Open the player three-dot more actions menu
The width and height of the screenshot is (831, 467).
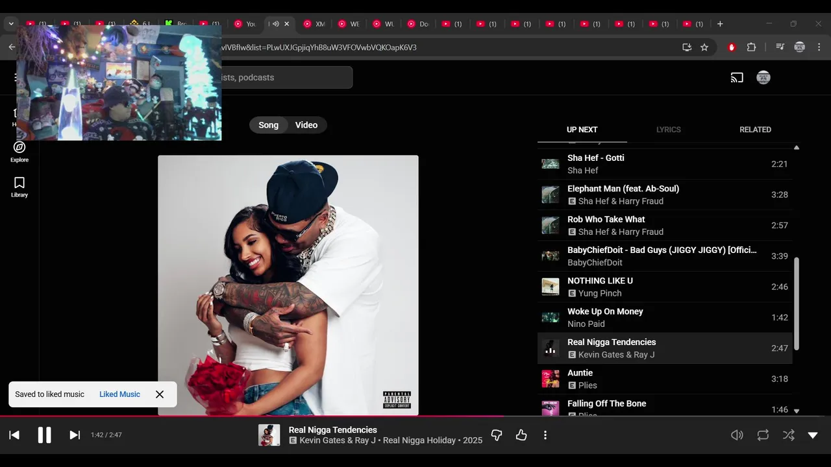545,435
